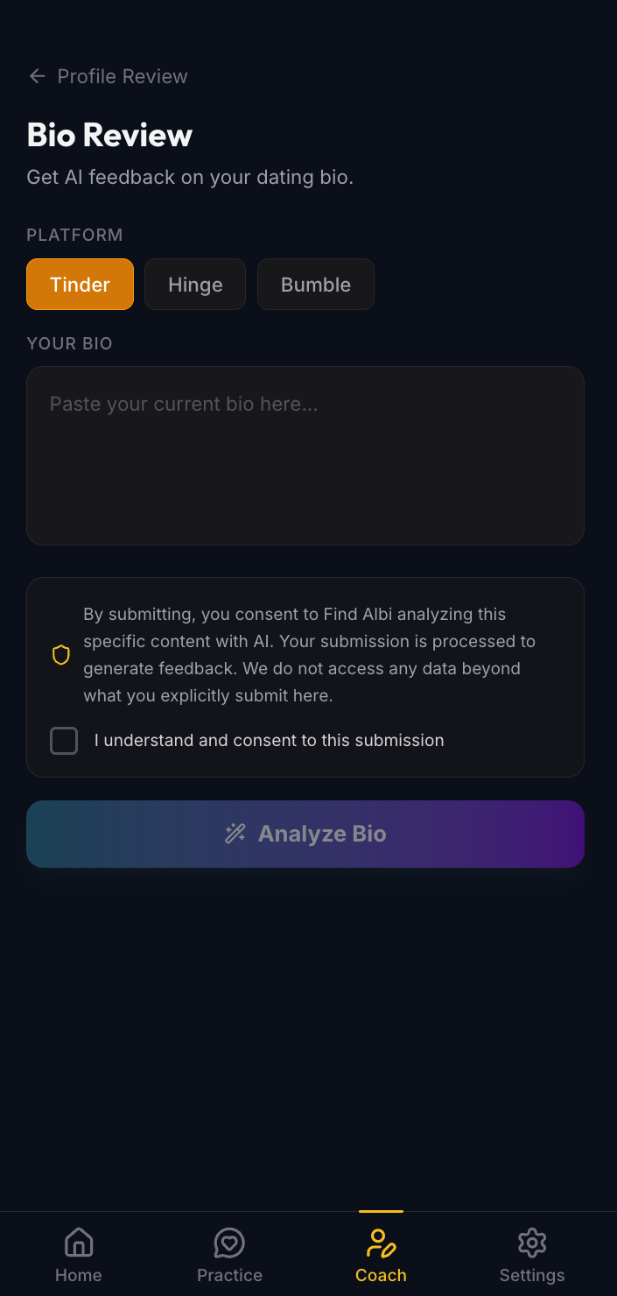Open the Home tab label
This screenshot has height=1296, width=617.
[79, 1275]
